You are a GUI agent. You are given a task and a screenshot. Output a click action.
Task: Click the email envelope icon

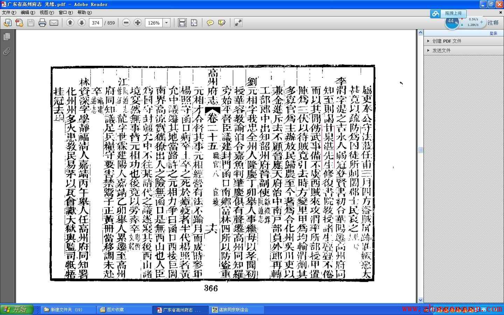point(54,23)
